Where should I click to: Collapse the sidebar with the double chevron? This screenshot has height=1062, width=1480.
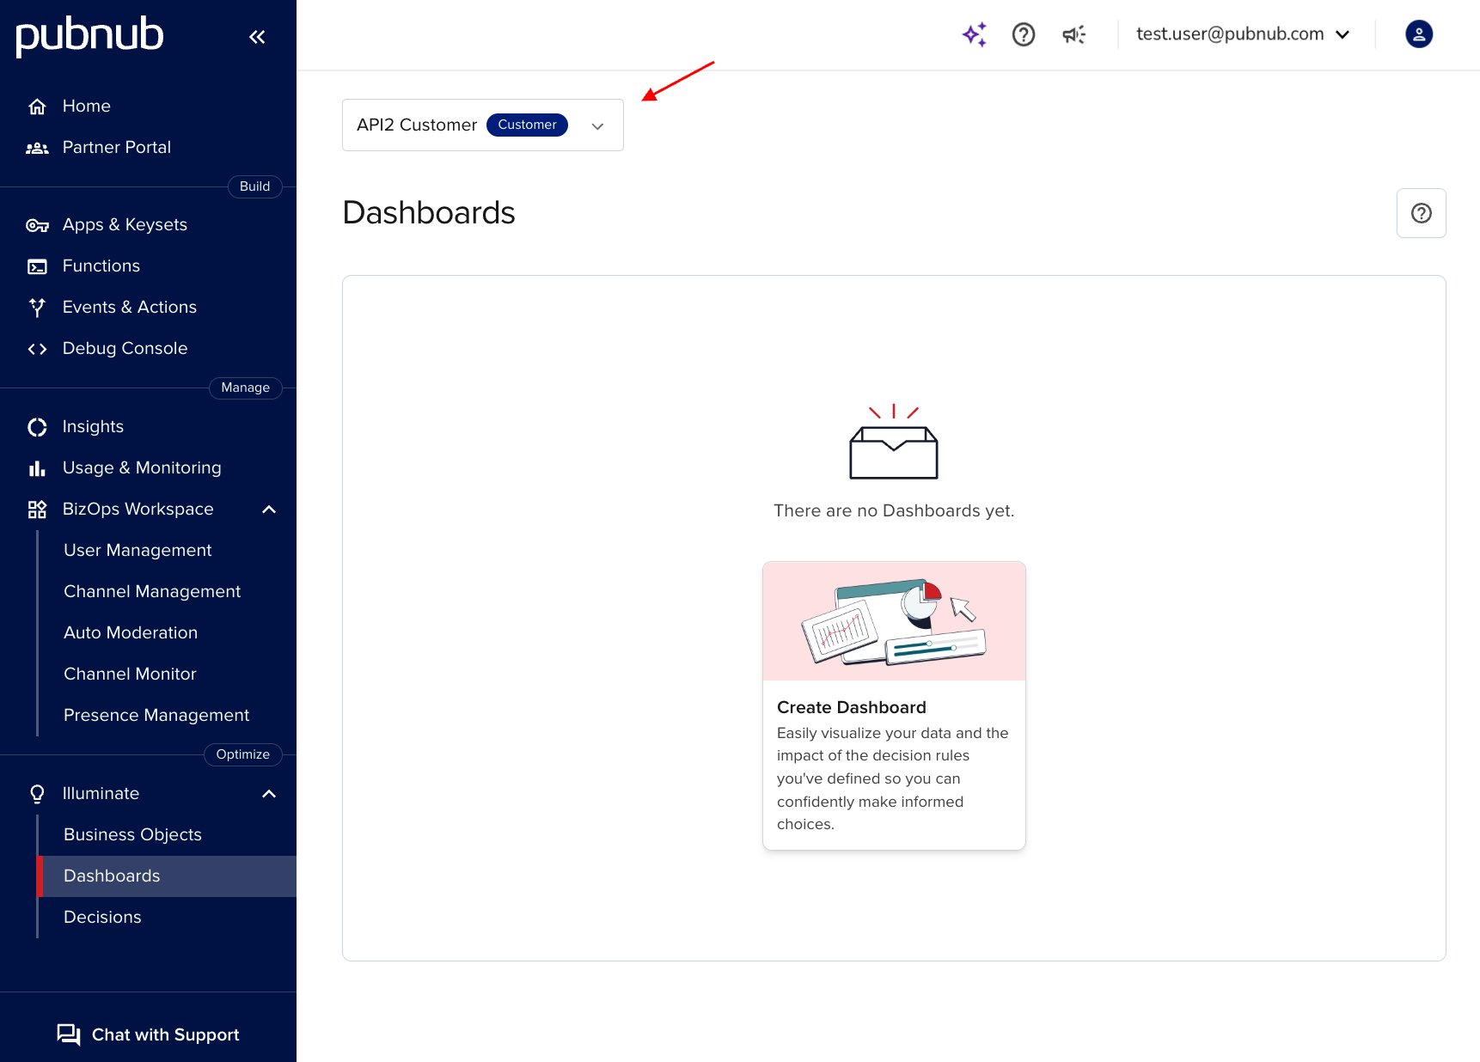coord(257,36)
